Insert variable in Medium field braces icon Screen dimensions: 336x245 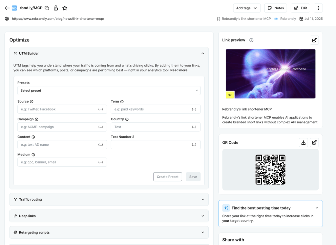(100, 162)
